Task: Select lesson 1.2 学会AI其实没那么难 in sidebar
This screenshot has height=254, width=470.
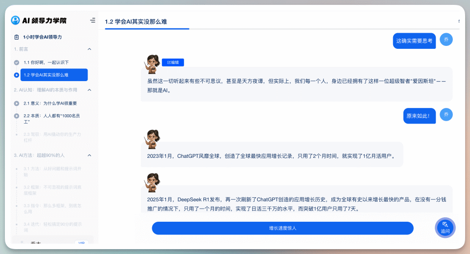Action: coord(54,75)
